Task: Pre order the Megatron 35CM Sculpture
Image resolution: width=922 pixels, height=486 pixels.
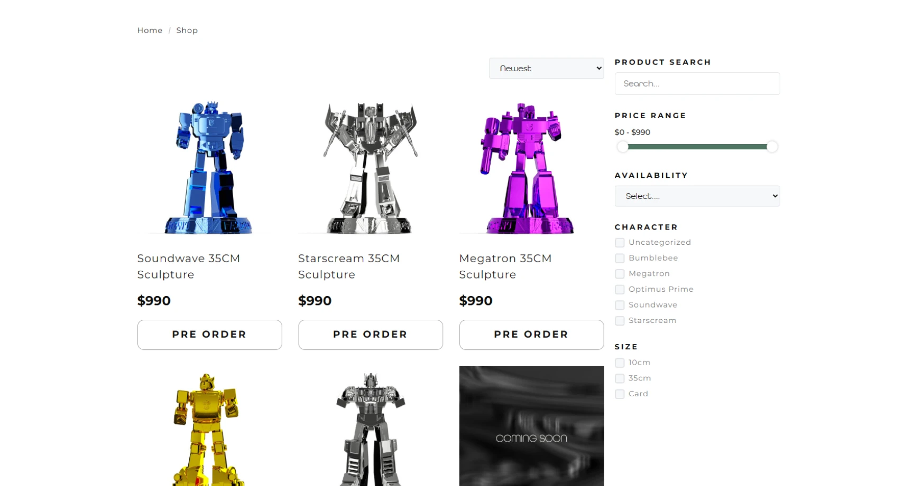Action: pyautogui.click(x=531, y=335)
